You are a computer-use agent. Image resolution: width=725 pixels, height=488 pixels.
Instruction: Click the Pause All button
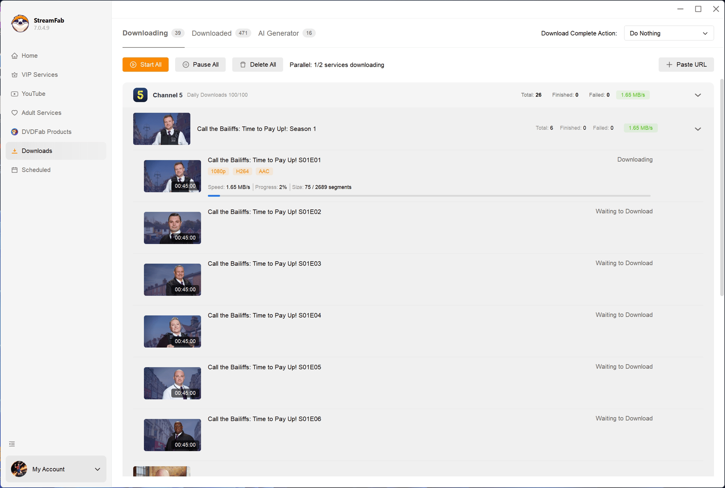[x=200, y=65]
